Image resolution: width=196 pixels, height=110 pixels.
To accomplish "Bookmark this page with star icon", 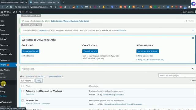I will click(55, 7).
